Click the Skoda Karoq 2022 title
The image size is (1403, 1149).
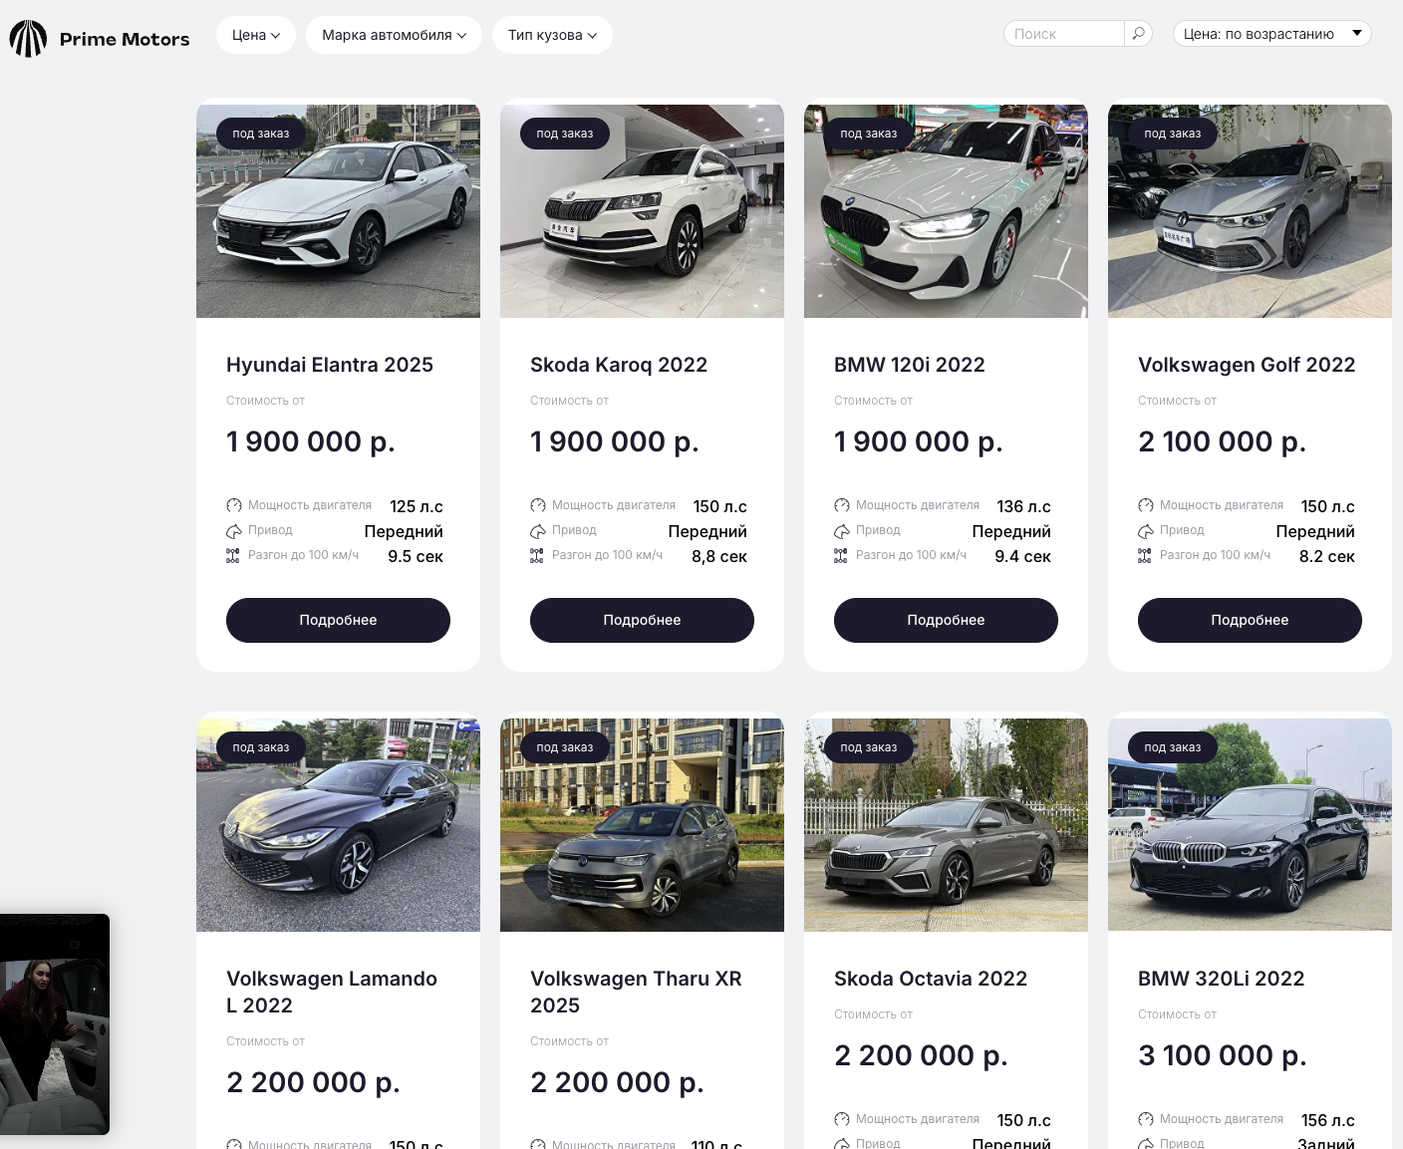[x=619, y=365]
